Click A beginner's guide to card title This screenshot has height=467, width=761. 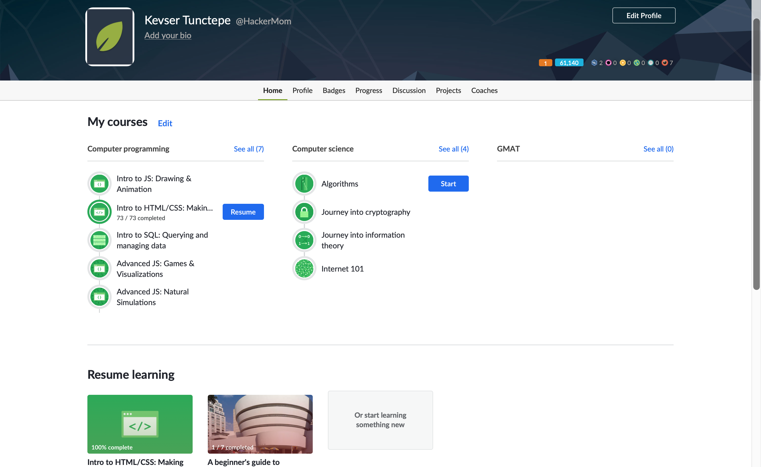(243, 462)
